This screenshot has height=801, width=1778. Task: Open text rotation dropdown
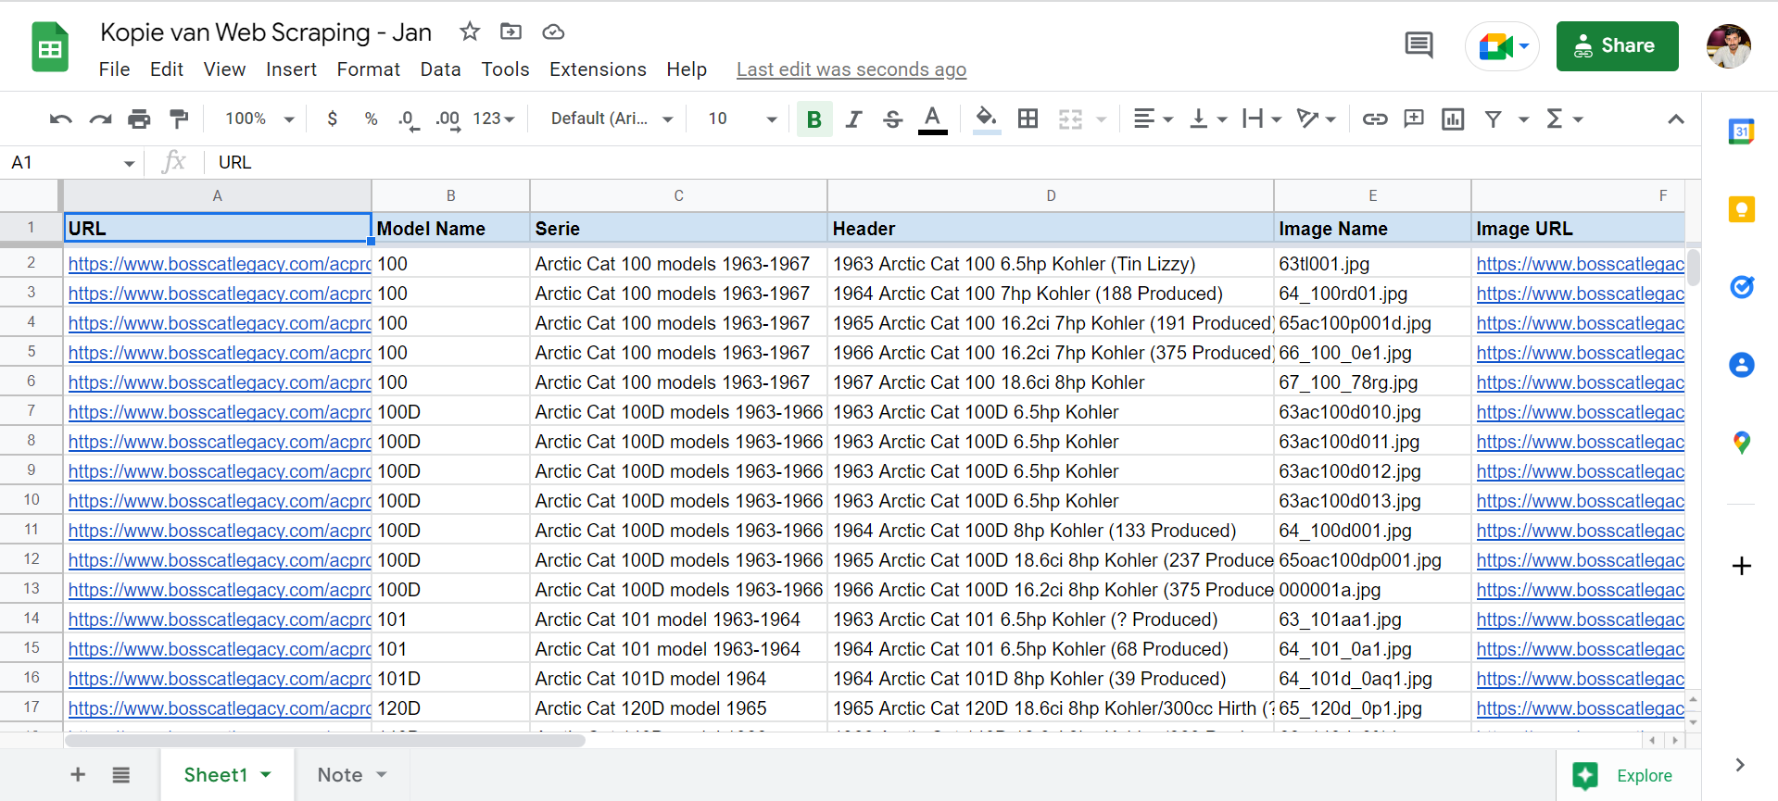tap(1317, 119)
